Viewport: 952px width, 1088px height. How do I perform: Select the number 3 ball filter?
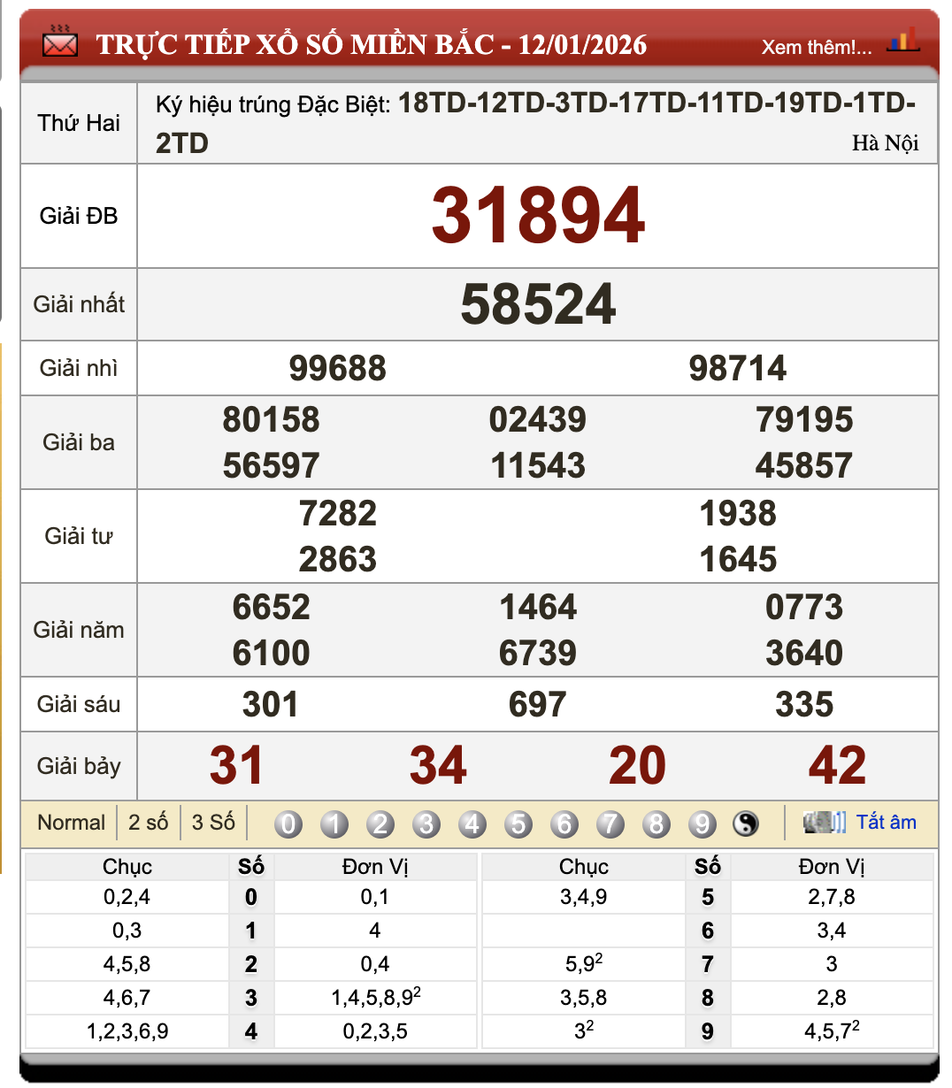coord(426,824)
